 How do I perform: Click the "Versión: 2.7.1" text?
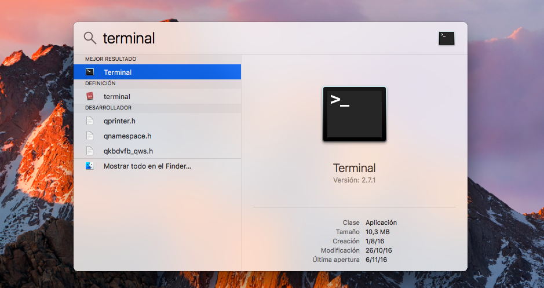(354, 180)
